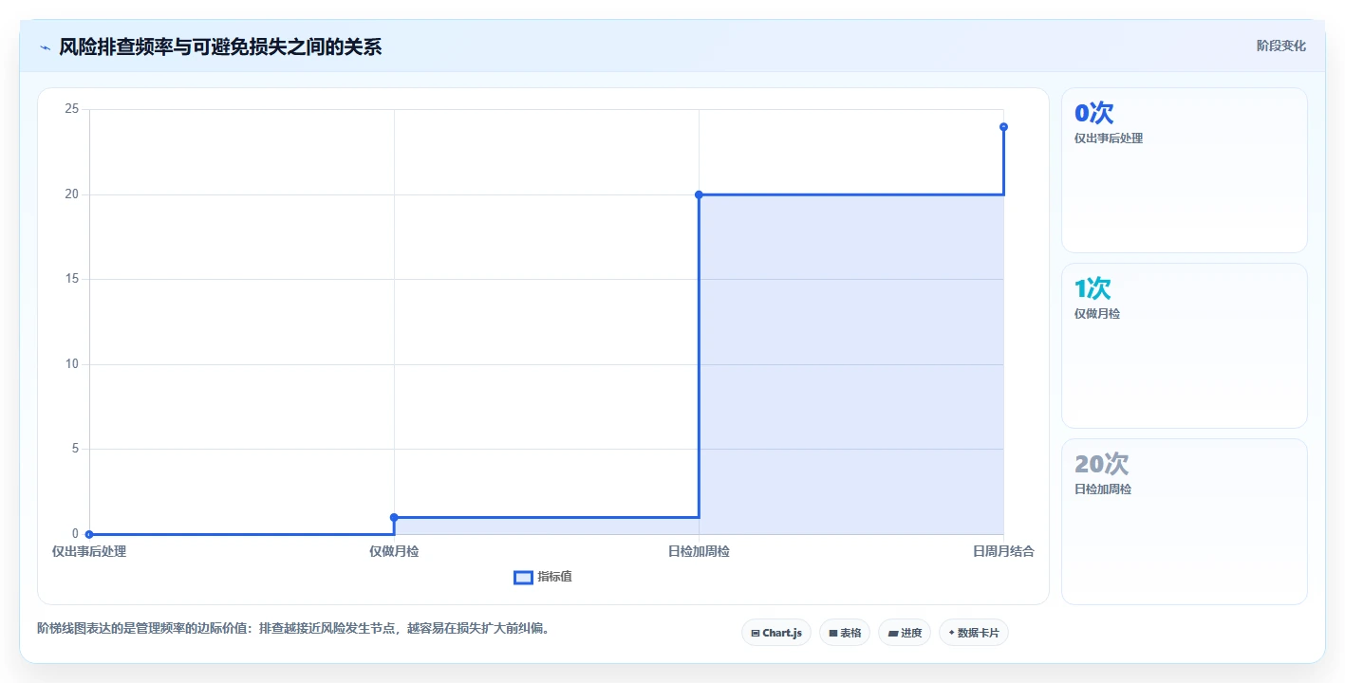The width and height of the screenshot is (1345, 683).
Task: Click the chart title 风险排查频率与可避免损失之间的关系
Action: 220,46
